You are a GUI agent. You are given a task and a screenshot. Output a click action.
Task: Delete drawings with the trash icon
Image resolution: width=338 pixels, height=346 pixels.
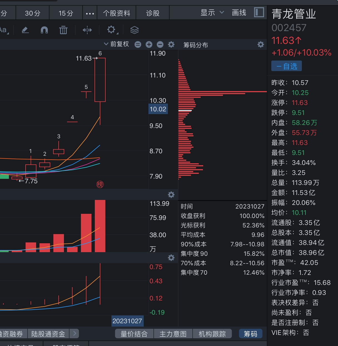point(63,30)
